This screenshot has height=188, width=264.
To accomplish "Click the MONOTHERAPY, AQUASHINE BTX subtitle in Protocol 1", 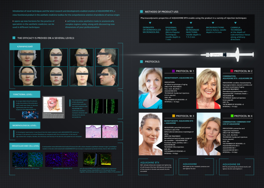I will pos(179,78).
